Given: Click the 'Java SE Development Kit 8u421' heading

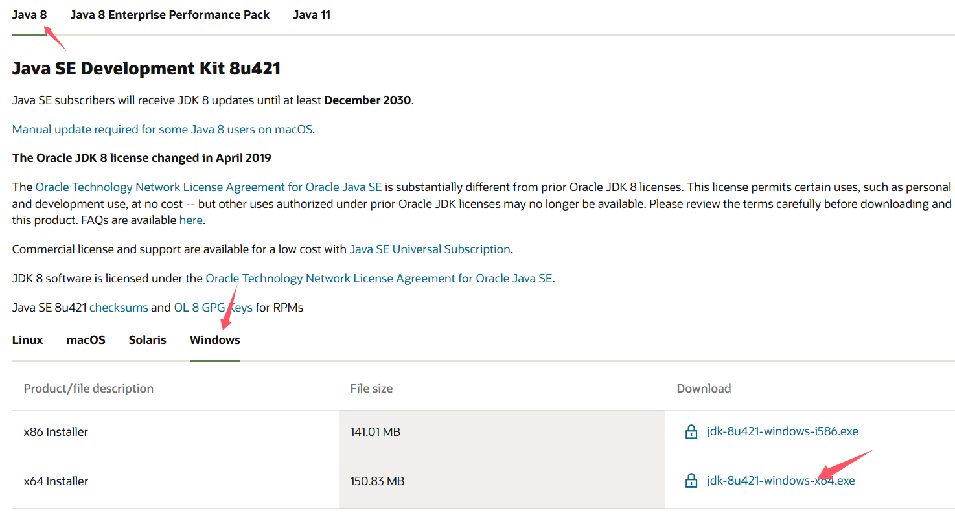Looking at the screenshot, I should point(146,69).
